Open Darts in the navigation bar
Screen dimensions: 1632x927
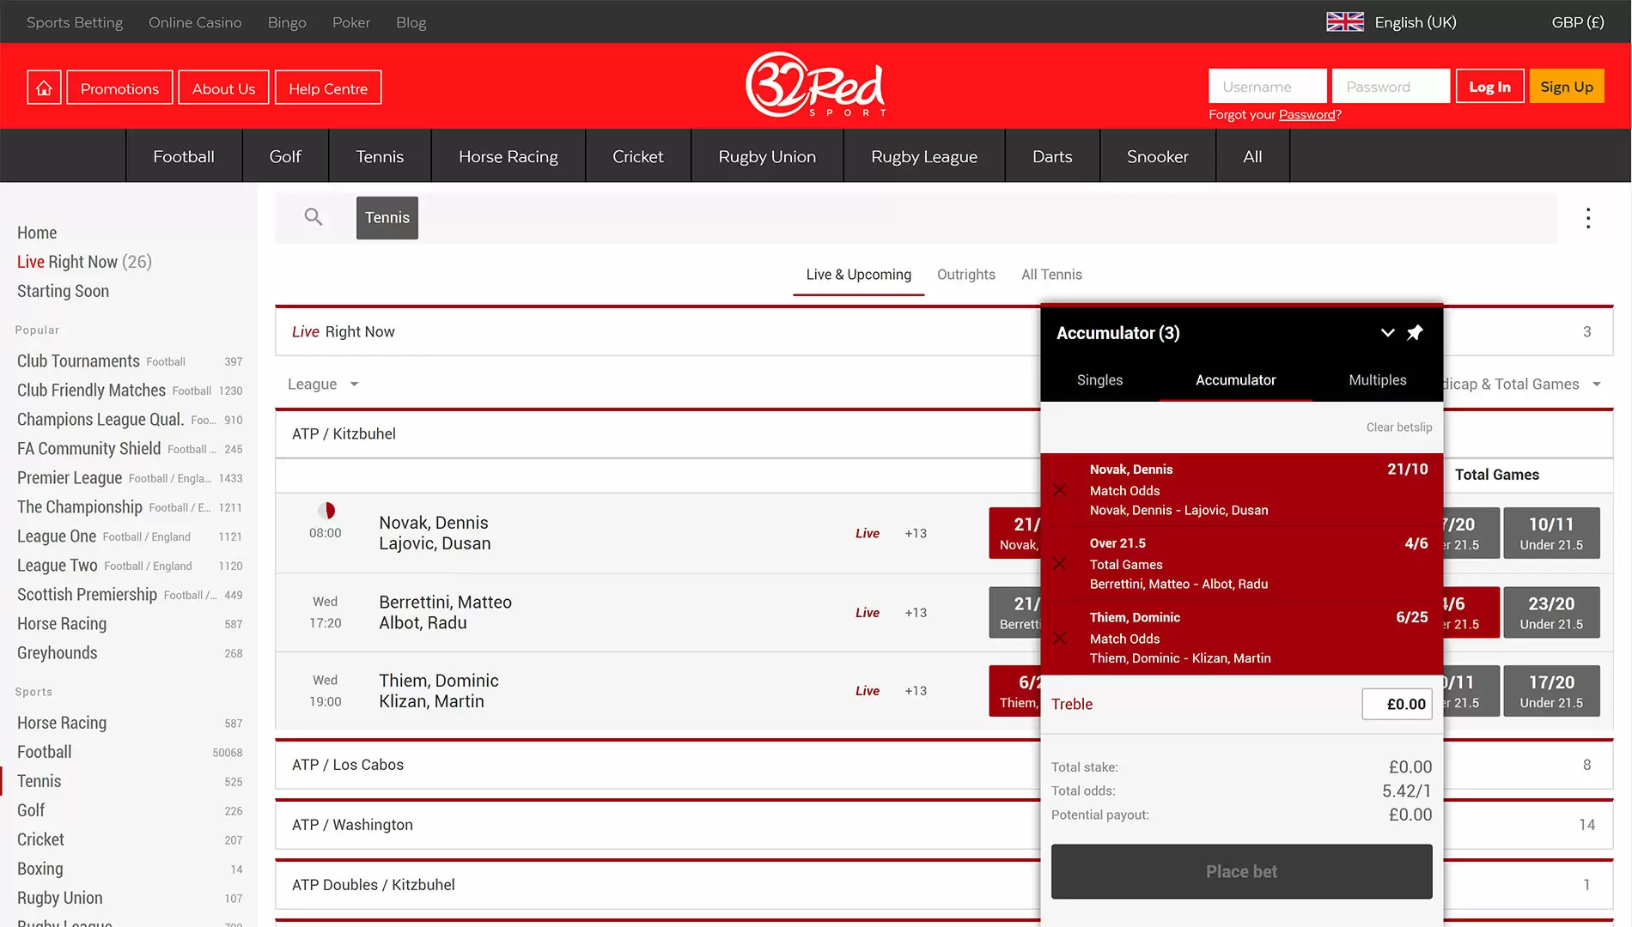pyautogui.click(x=1052, y=156)
